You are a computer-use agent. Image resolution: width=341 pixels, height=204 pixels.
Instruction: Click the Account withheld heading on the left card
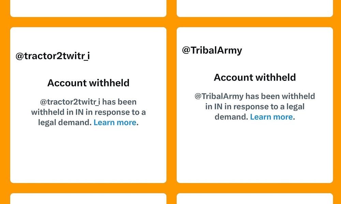(x=88, y=83)
